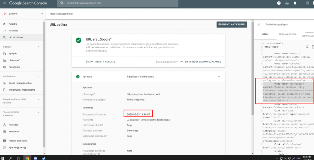Open the notifications bell
This screenshot has width=314, height=160.
tap(295, 3)
